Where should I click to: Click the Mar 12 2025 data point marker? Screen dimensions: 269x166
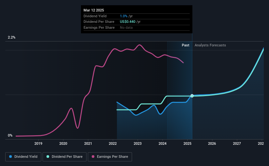pos(192,96)
